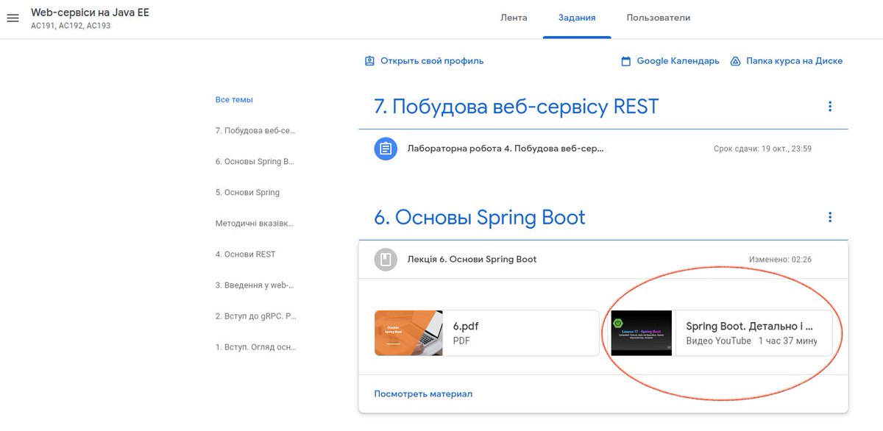Click the Посмотреть материал link
This screenshot has height=431, width=883.
coord(423,393)
